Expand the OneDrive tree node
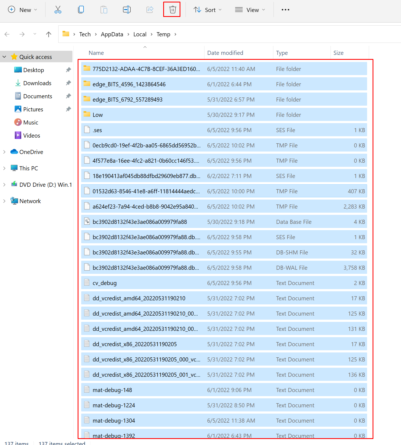The height and width of the screenshot is (445, 401). (4, 152)
